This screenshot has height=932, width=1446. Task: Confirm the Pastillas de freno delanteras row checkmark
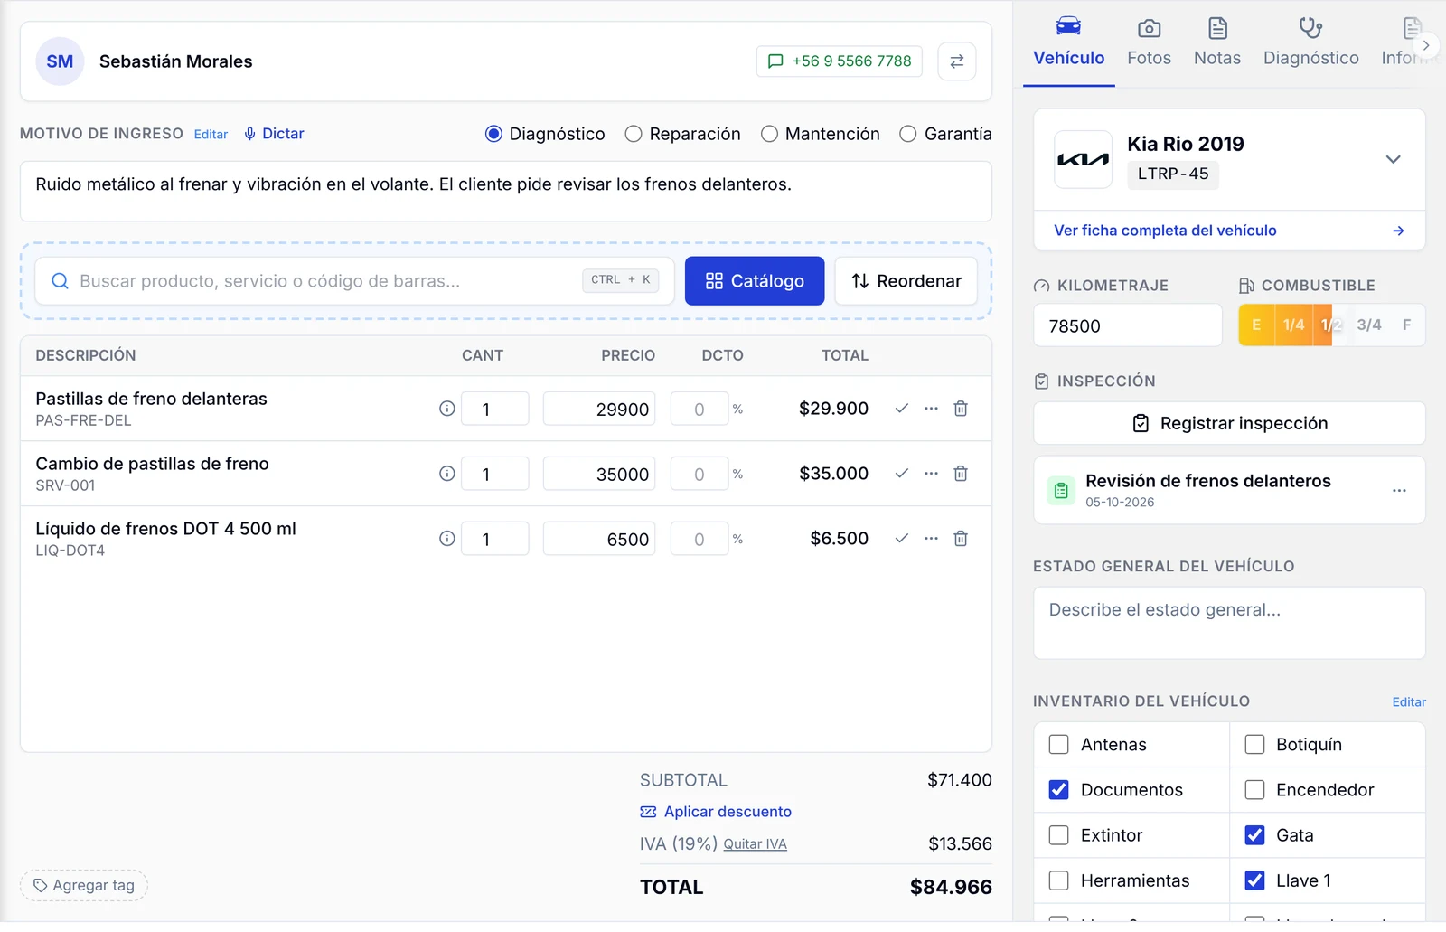click(x=901, y=409)
